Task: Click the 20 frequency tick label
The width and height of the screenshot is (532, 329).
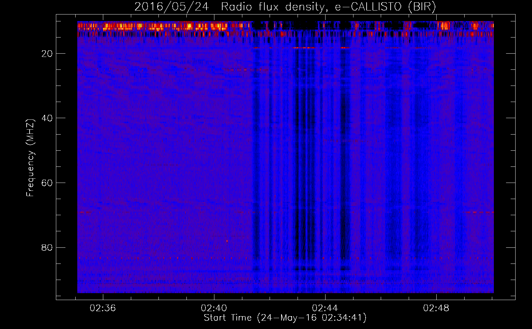Action: (47, 53)
